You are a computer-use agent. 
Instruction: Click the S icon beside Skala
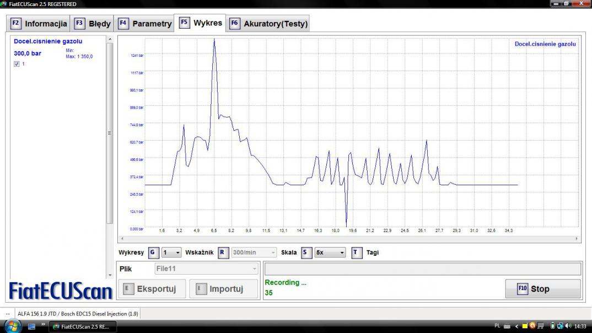[306, 253]
